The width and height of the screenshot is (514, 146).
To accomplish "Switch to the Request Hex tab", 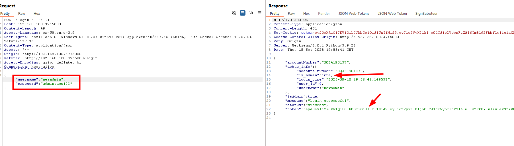I will (x=37, y=14).
